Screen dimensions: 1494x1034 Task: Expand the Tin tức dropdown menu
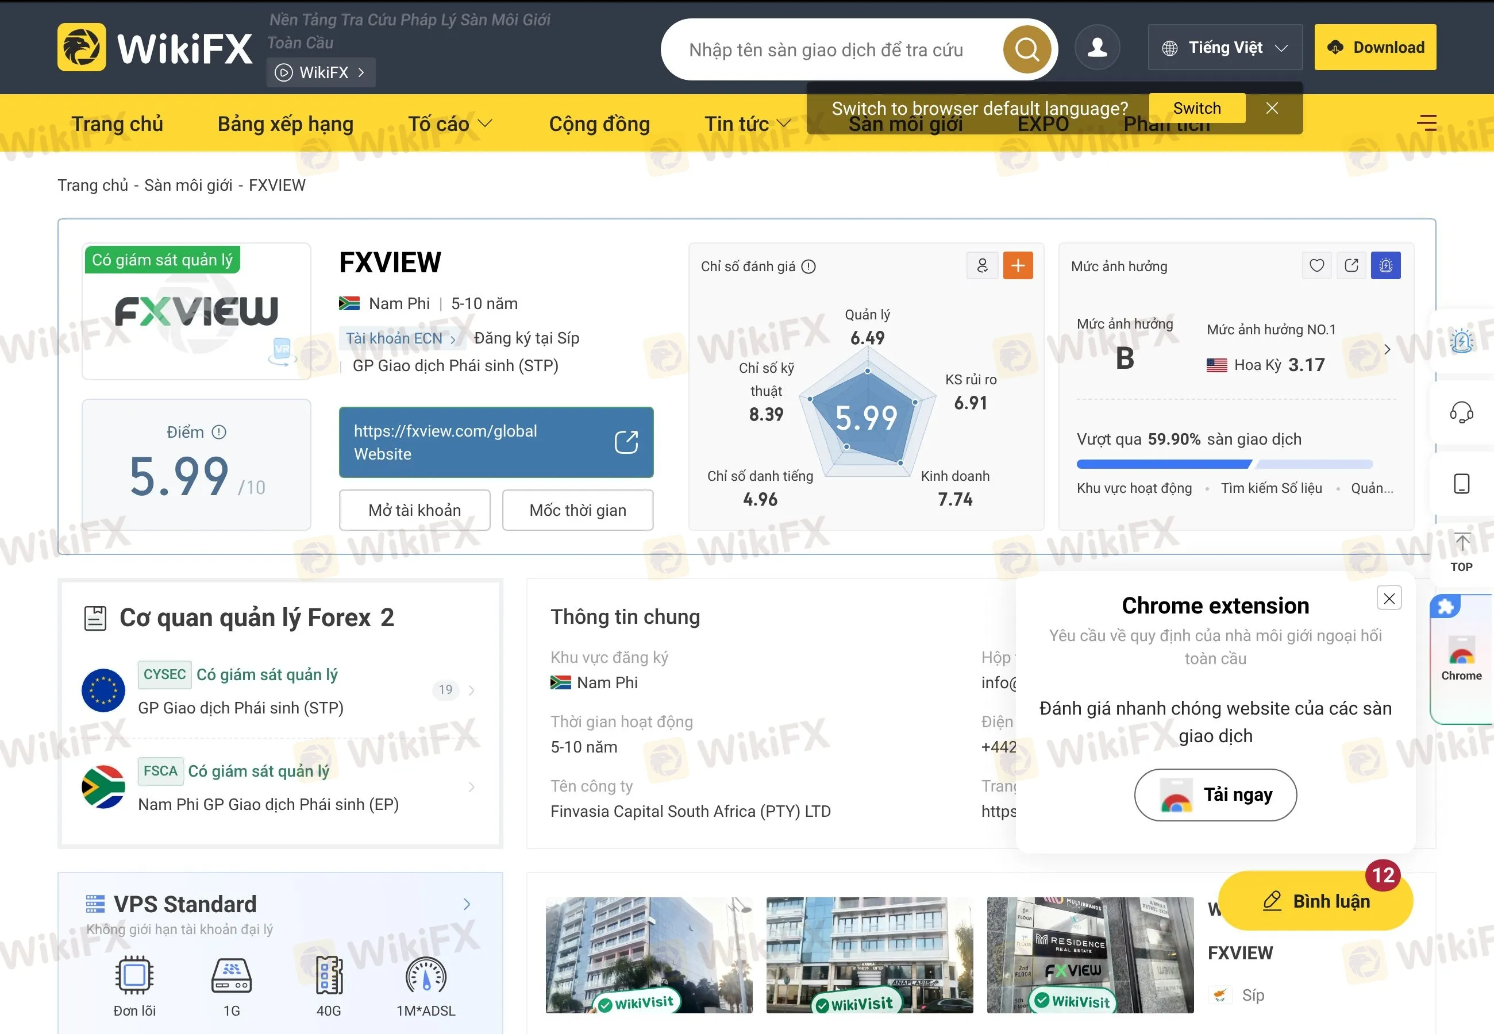(747, 123)
